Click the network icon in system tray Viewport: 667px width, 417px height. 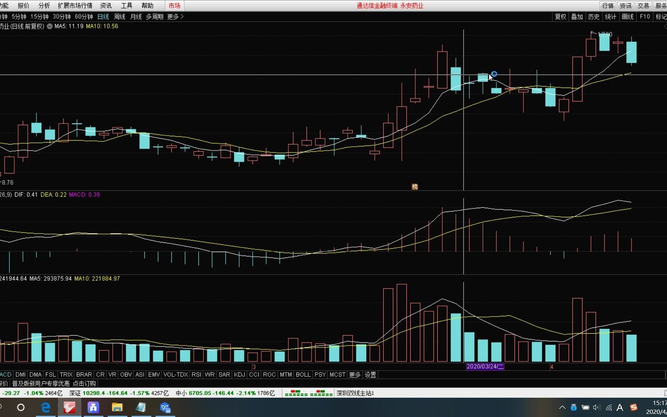coord(609,407)
